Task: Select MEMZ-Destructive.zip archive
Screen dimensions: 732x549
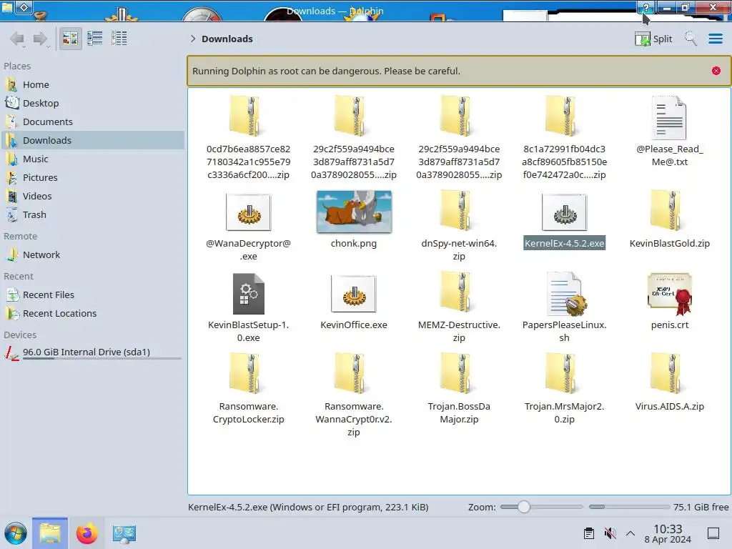Action: (458, 307)
